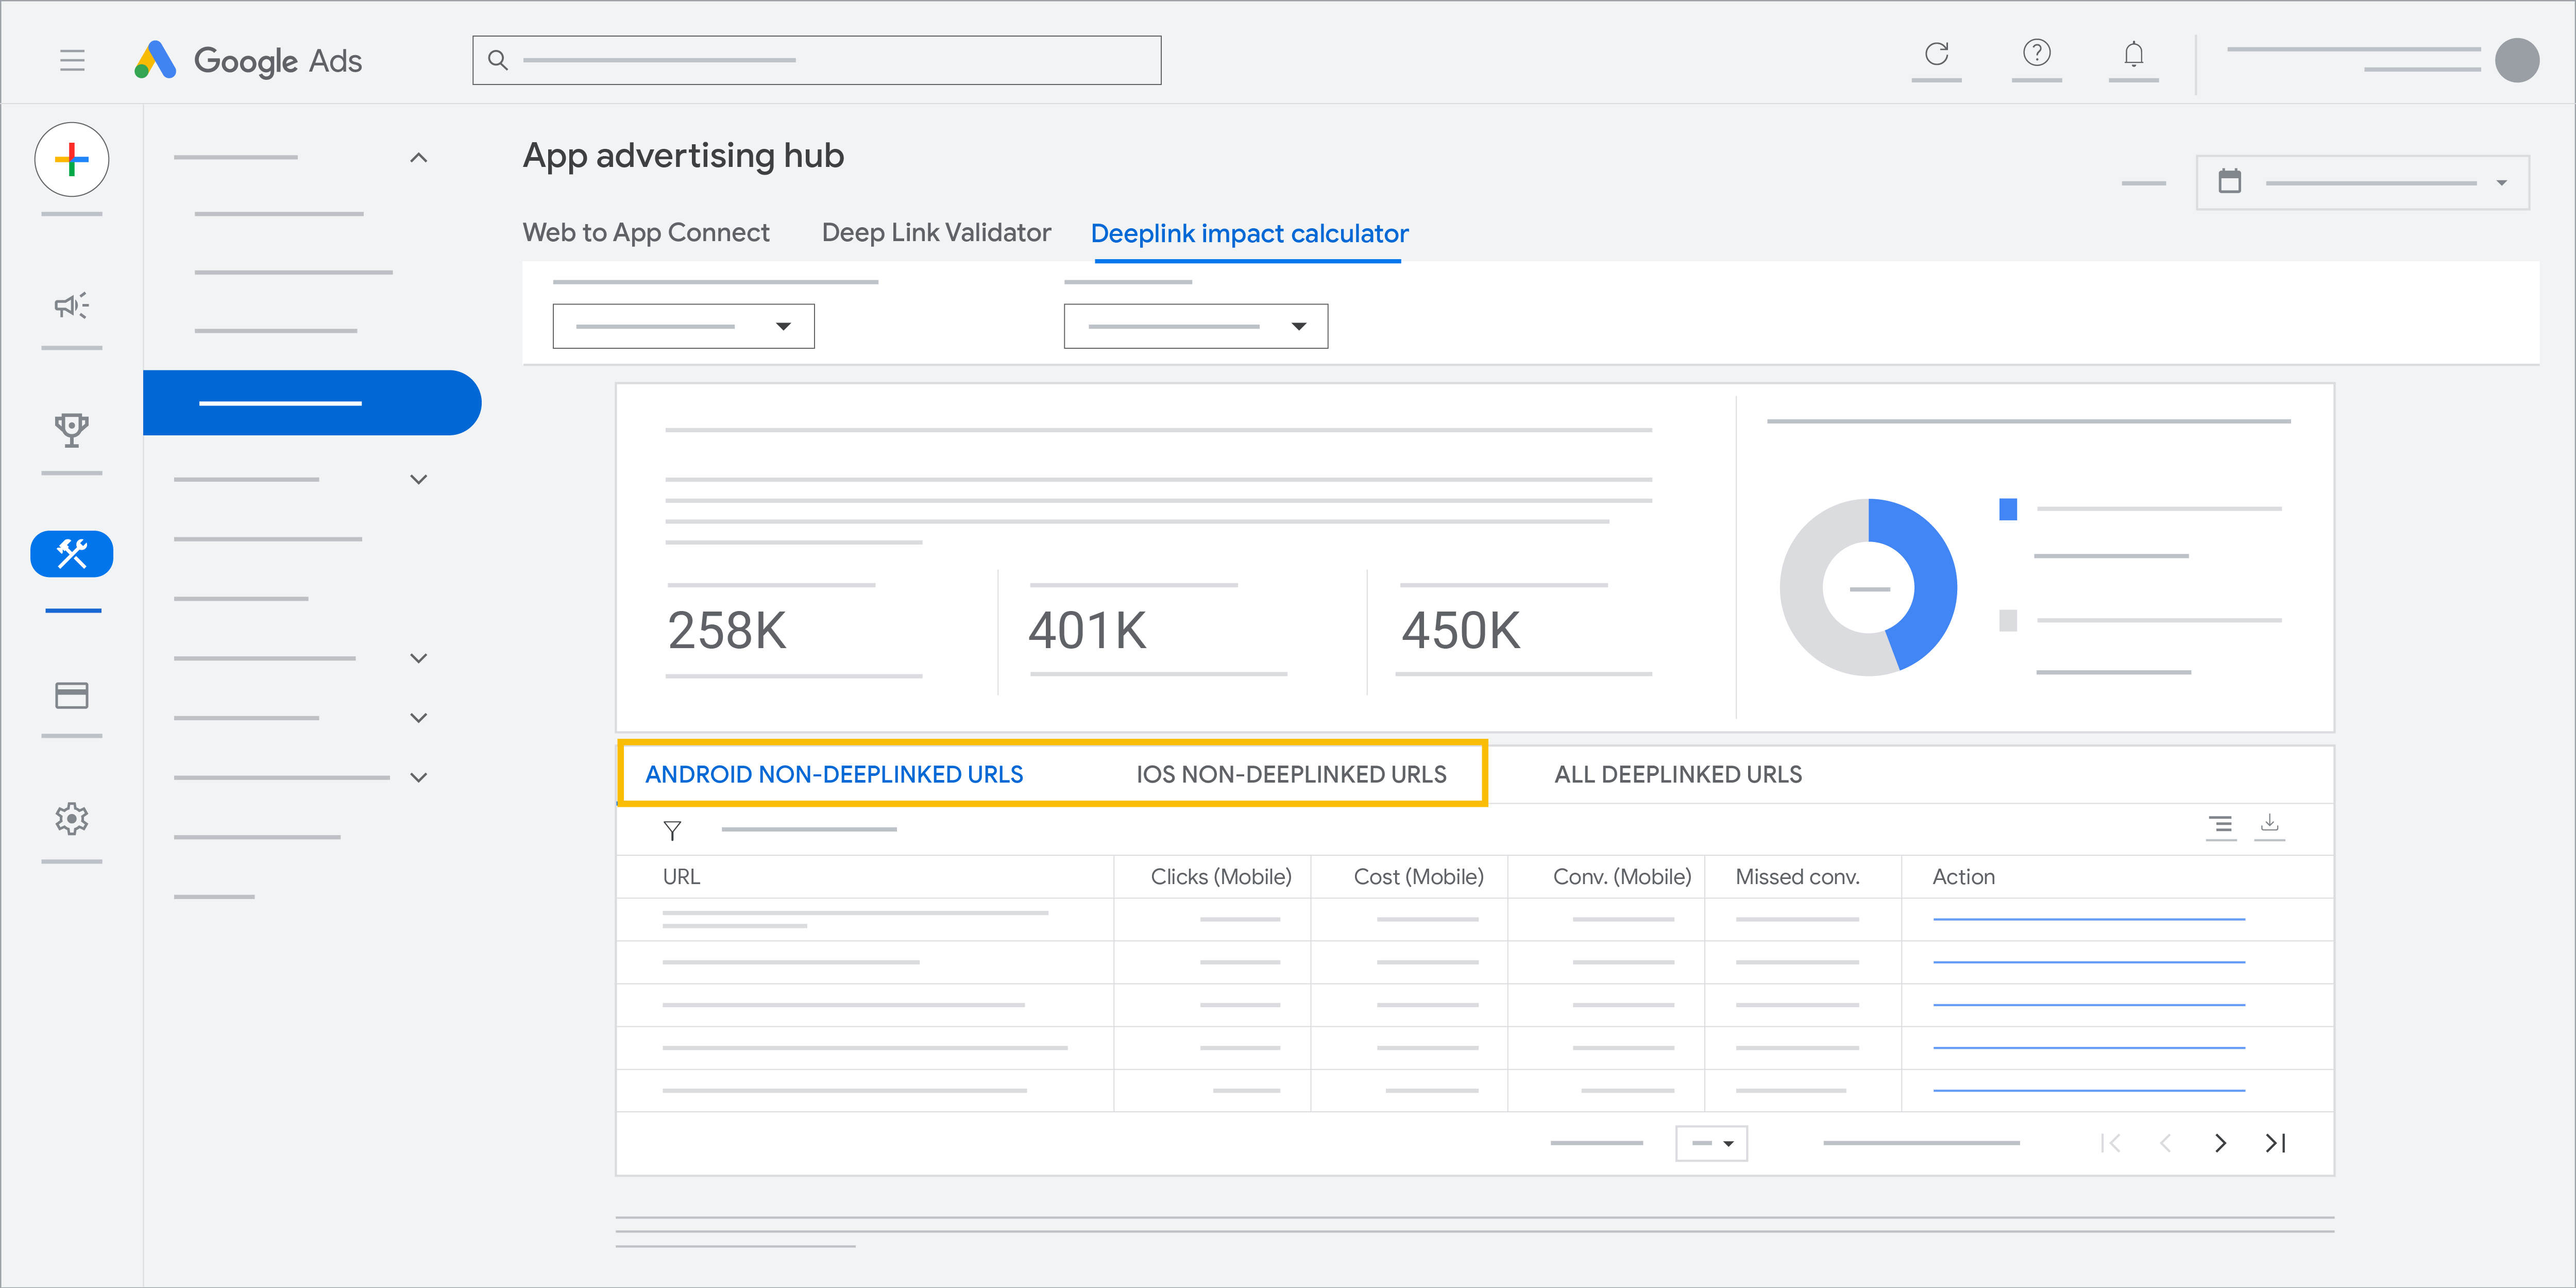Click the columns layout icon above table
Viewport: 2576px width, 1288px height.
point(2220,825)
